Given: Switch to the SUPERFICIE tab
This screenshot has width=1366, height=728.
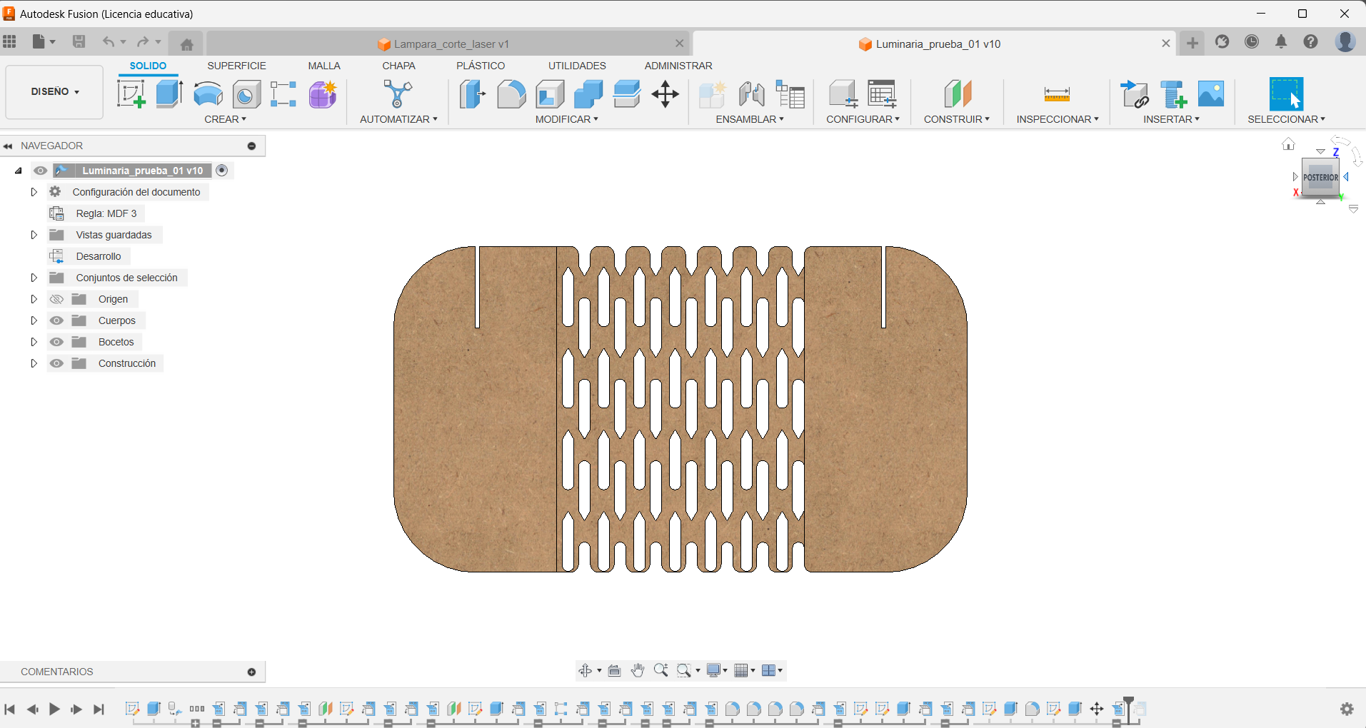Looking at the screenshot, I should coord(236,66).
